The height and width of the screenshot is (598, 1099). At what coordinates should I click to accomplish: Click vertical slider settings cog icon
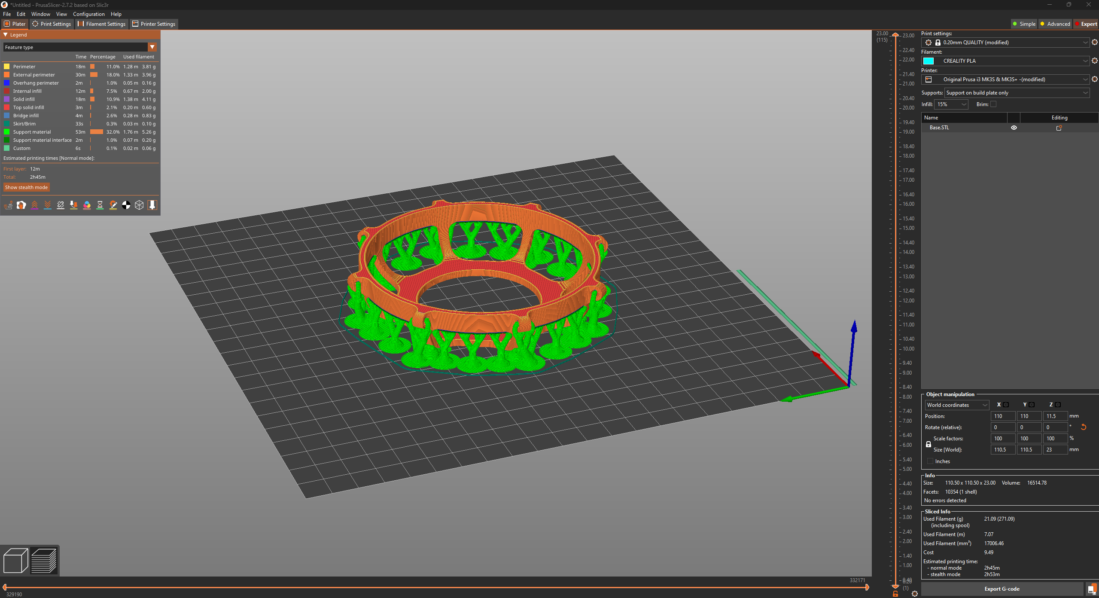pos(915,594)
